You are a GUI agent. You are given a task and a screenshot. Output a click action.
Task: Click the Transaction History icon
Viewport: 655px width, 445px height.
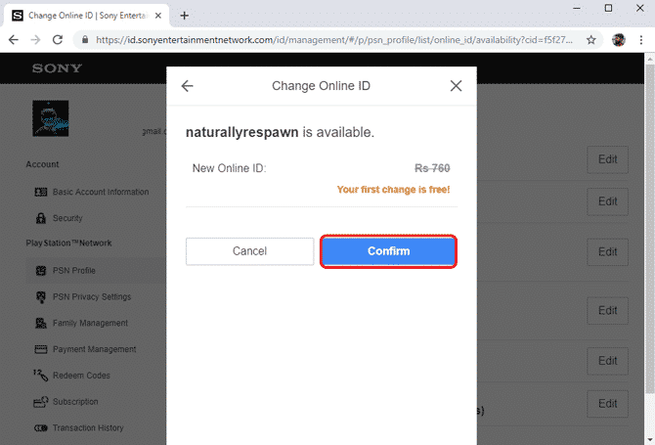(x=40, y=428)
